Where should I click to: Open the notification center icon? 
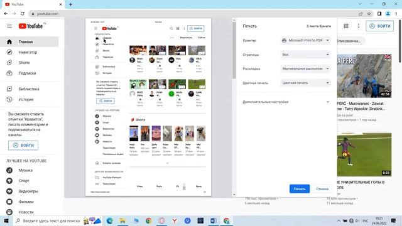coord(393,220)
